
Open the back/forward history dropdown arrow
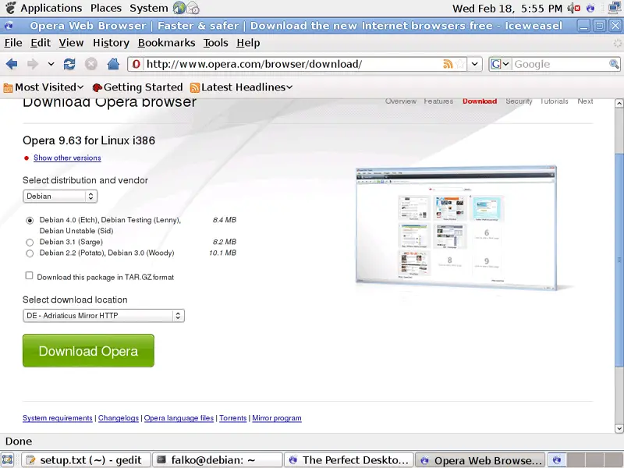(51, 64)
